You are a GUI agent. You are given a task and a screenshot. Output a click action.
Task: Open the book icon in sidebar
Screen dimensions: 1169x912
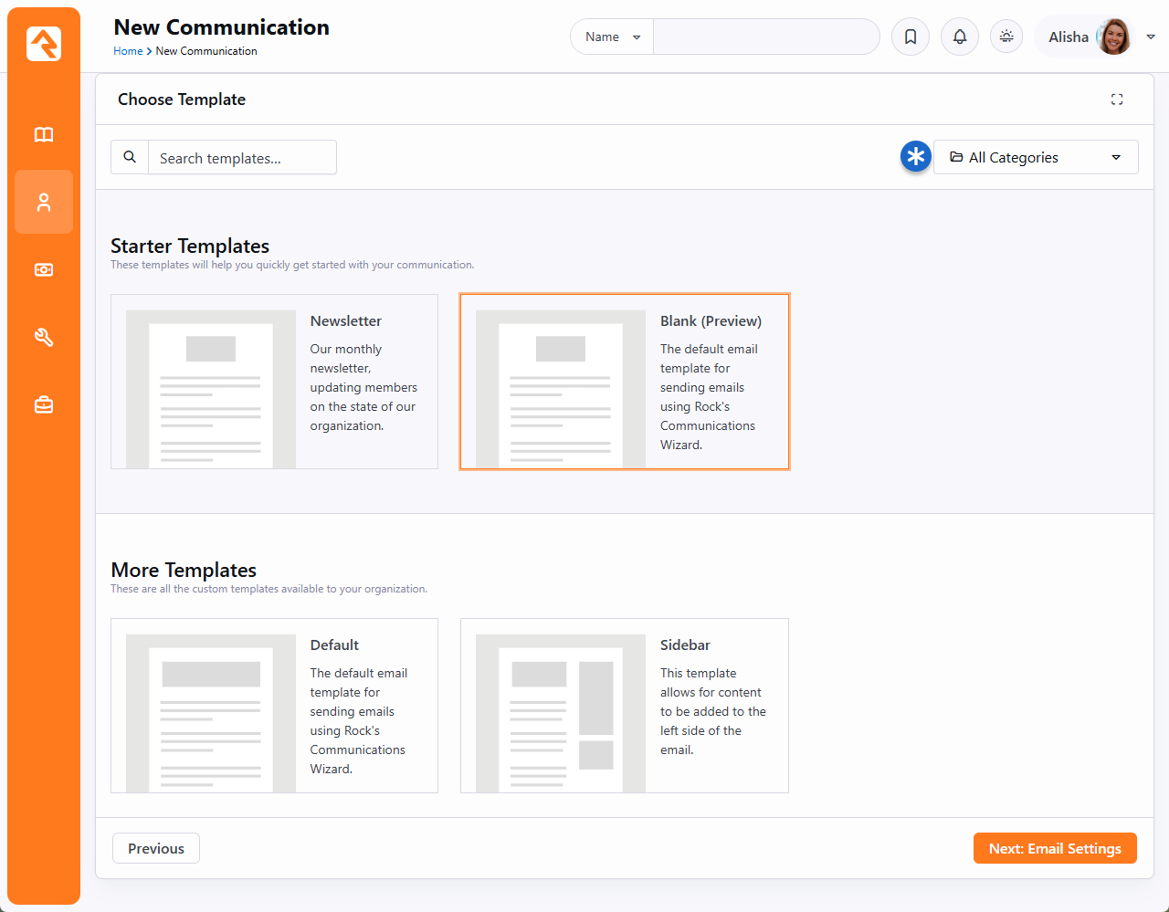point(44,135)
